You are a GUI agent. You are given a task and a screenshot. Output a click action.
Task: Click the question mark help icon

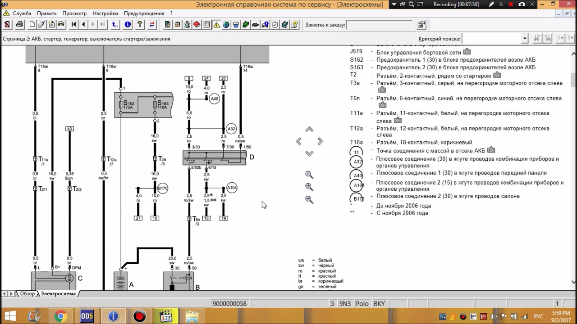(x=140, y=25)
